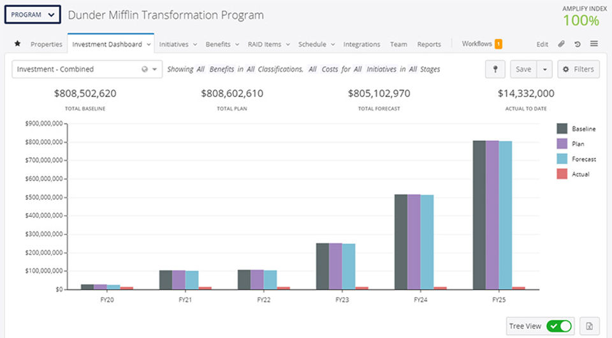
Task: Toggle the Tree View switch off
Action: tap(559, 326)
